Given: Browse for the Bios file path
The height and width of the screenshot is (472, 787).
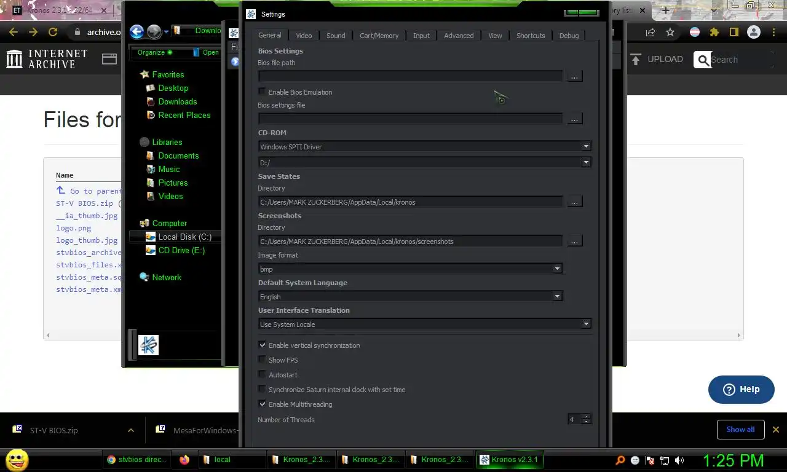Looking at the screenshot, I should click(x=574, y=76).
